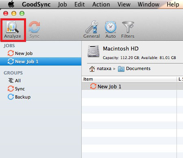183x158 pixels.
Task: Click the Analyze toolbar icon
Action: 13,30
